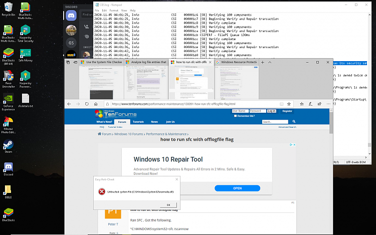Click Join Us in TenForums navigation

(170, 122)
